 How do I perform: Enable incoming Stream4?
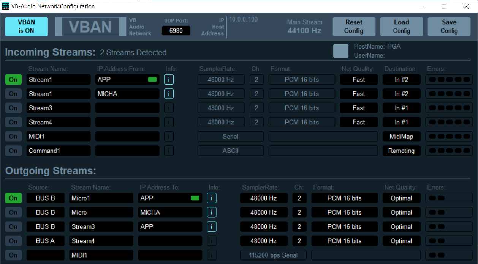(x=13, y=122)
